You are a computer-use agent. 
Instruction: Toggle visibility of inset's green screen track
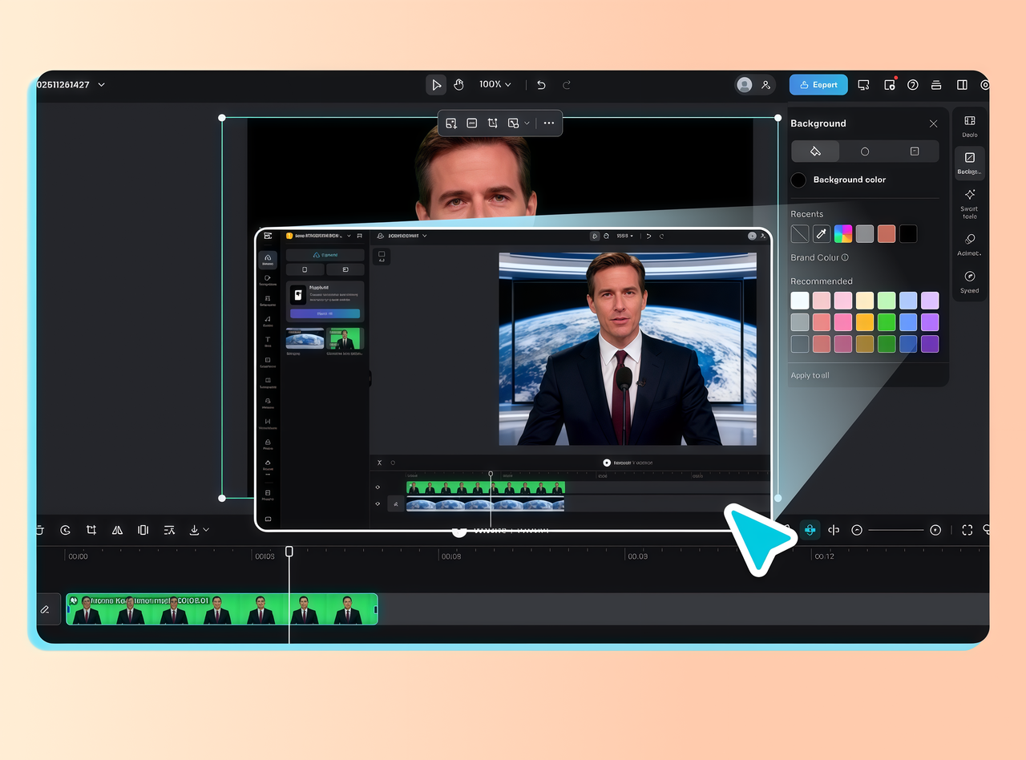(x=378, y=487)
